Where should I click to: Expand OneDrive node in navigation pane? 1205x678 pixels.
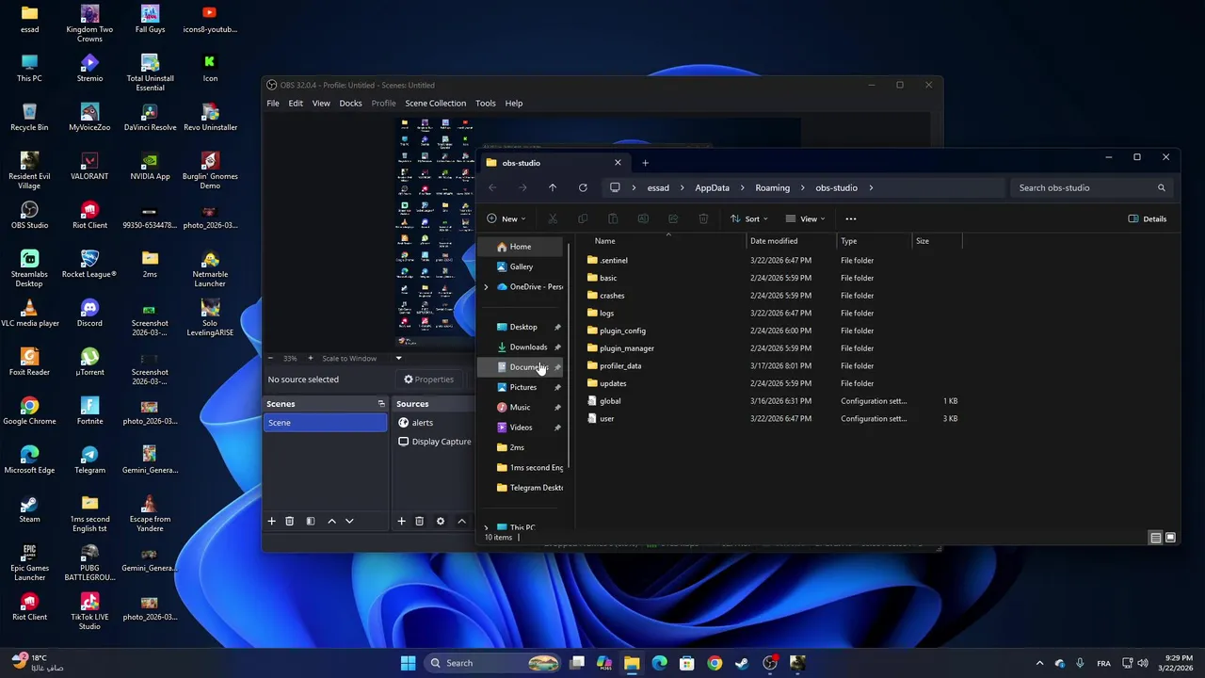(486, 287)
